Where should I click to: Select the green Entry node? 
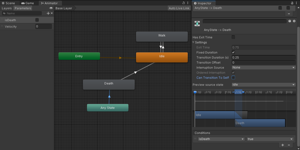coord(79,56)
